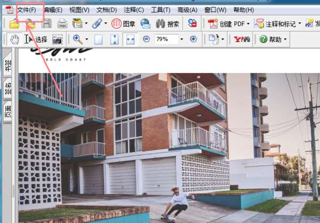Screen dimensions: 320x223
Task: Open the 工具(T) menu
Action: (x=161, y=10)
